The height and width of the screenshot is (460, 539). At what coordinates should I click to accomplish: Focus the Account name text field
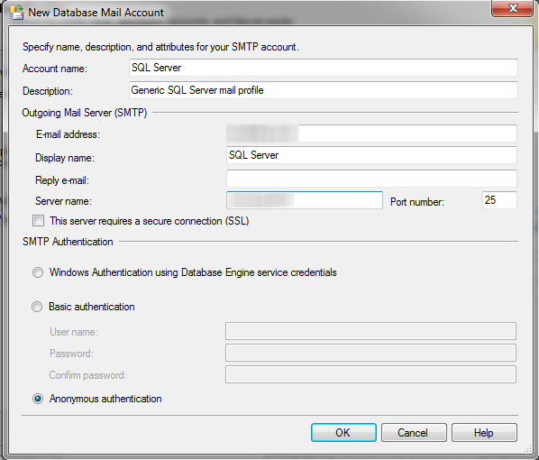click(323, 68)
